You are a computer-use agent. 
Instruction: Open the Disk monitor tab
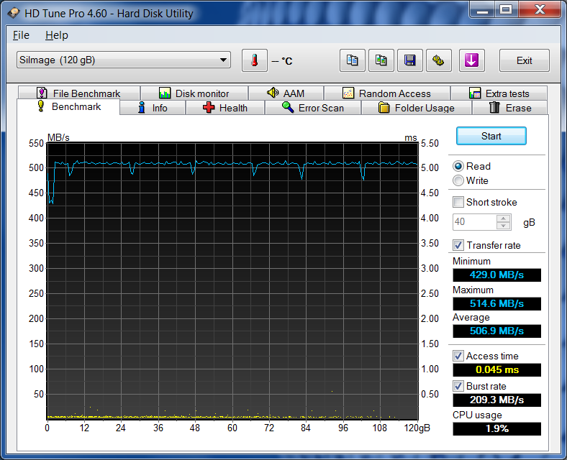pos(194,93)
